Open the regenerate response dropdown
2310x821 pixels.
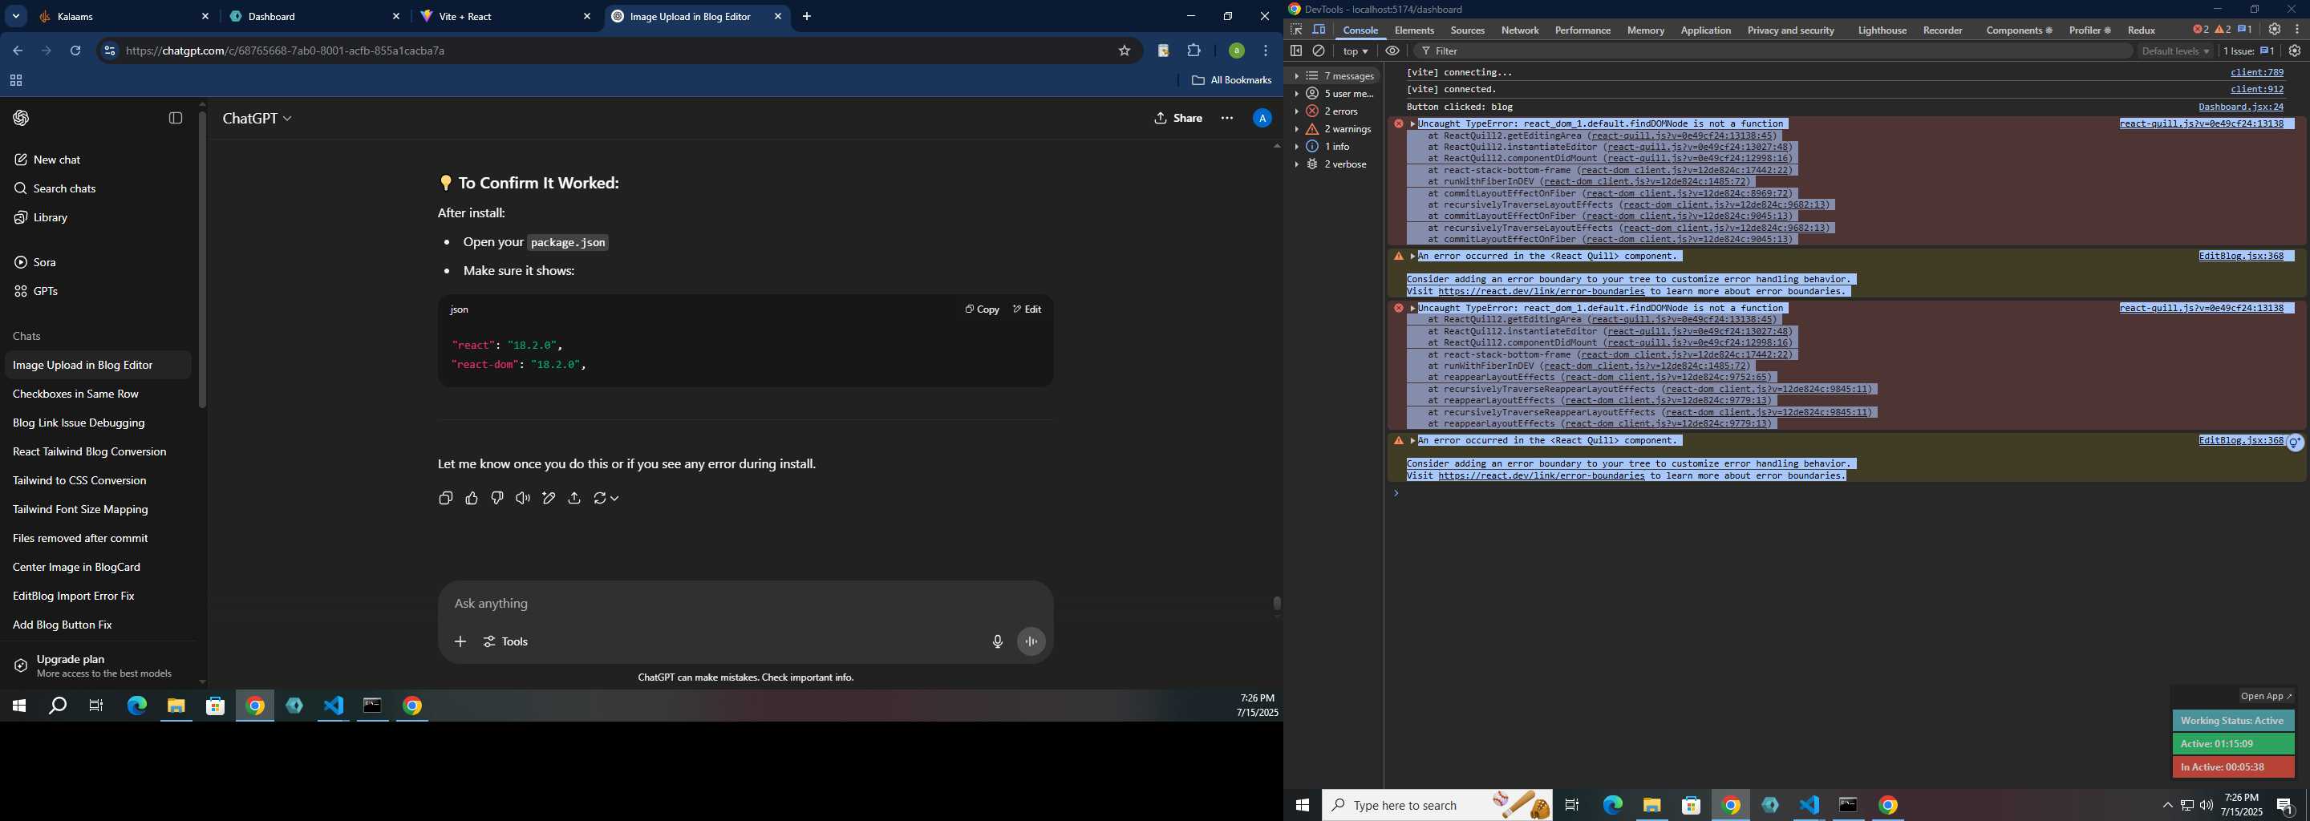(x=606, y=499)
